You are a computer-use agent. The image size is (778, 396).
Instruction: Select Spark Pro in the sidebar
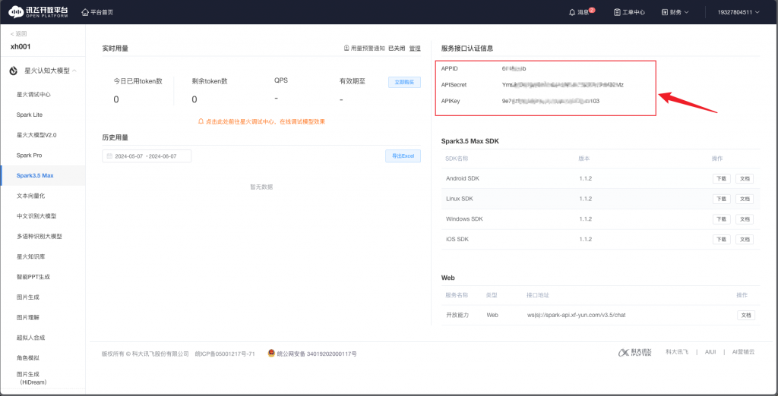pyautogui.click(x=29, y=155)
